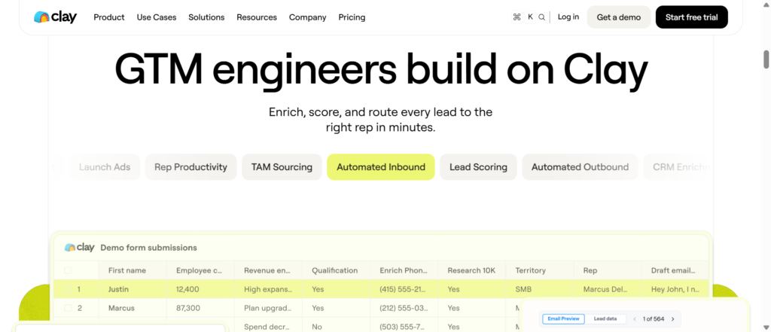Click the Enrich Phone column header
The height and width of the screenshot is (332, 771).
point(404,270)
